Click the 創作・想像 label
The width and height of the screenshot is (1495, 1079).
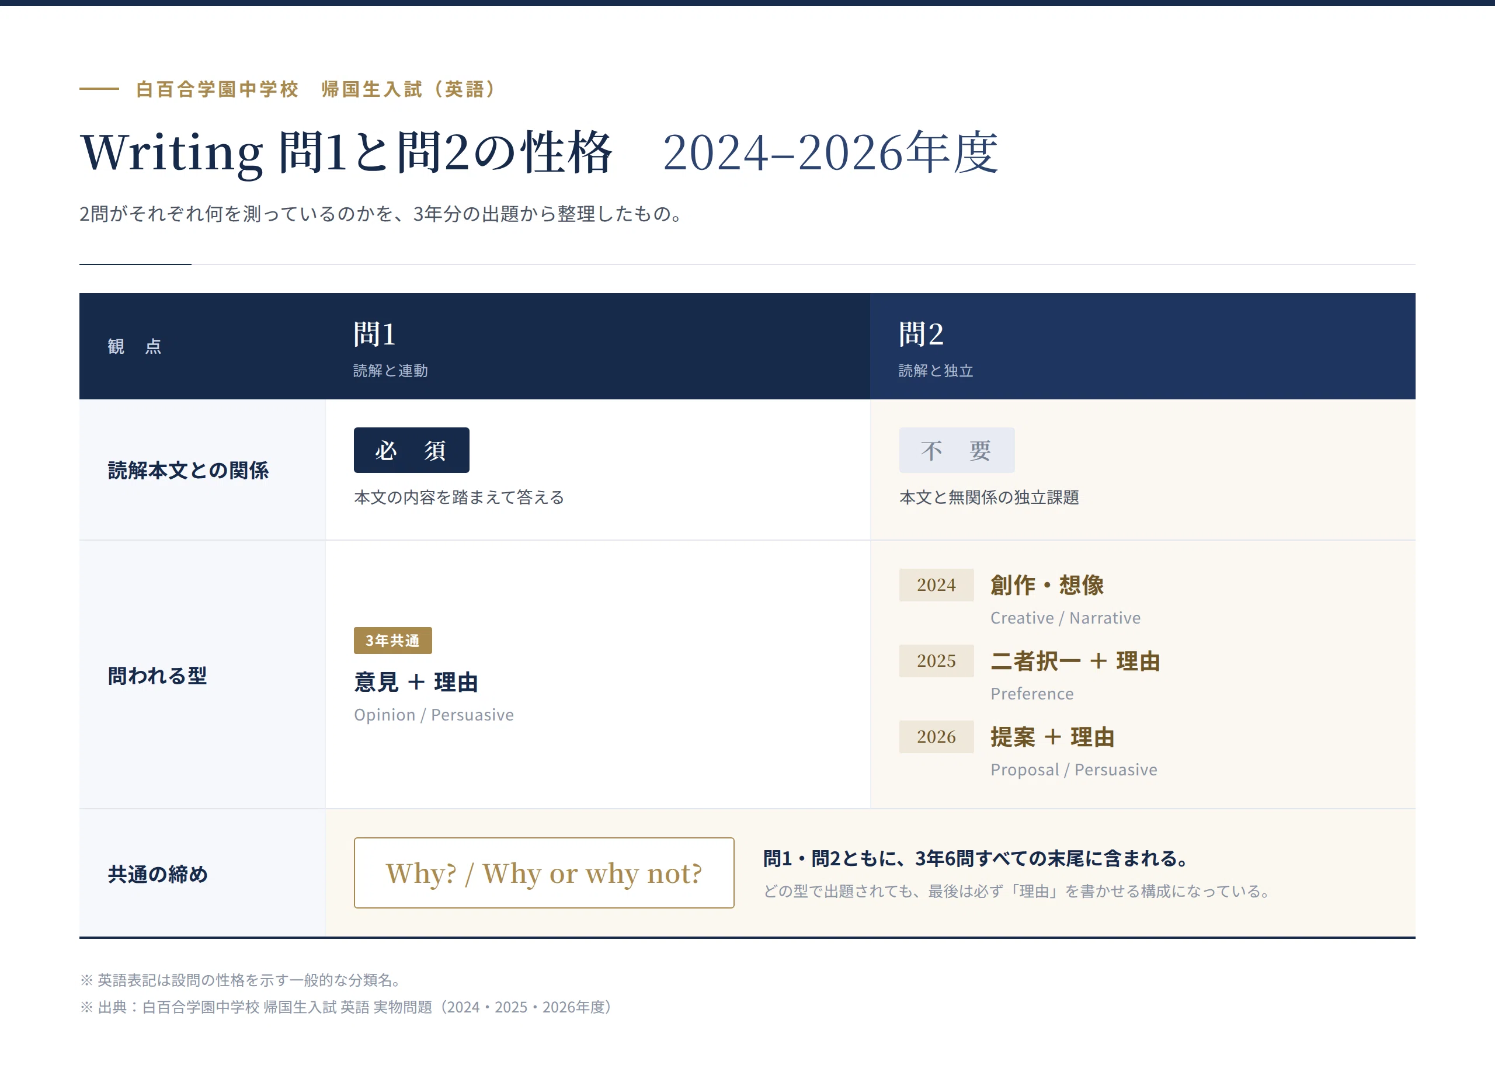click(x=1046, y=584)
